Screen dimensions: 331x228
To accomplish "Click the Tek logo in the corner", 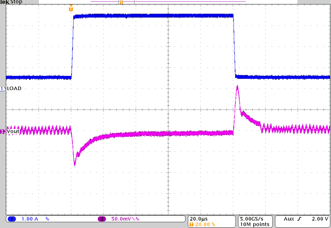I will pyautogui.click(x=4, y=2).
